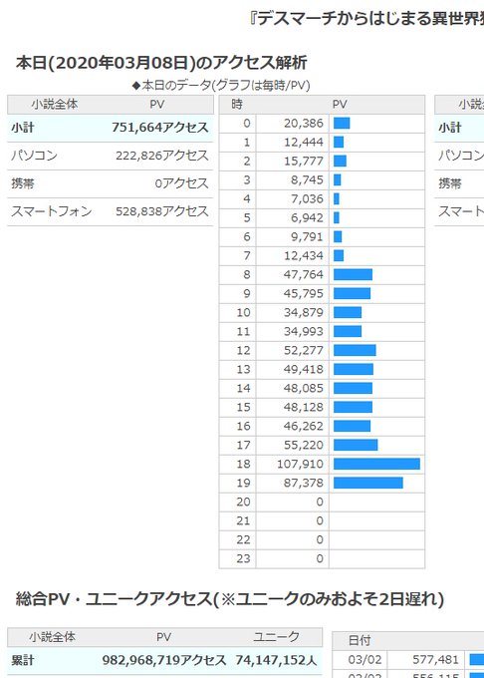The height and width of the screenshot is (678, 484).
Task: Click the blue bar for hour 8
Action: 353,274
